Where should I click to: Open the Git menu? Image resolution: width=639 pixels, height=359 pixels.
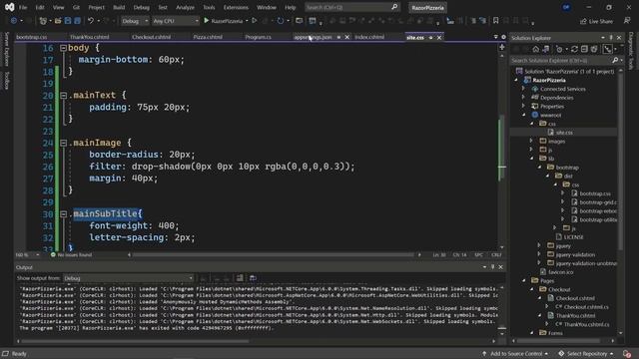tap(76, 7)
